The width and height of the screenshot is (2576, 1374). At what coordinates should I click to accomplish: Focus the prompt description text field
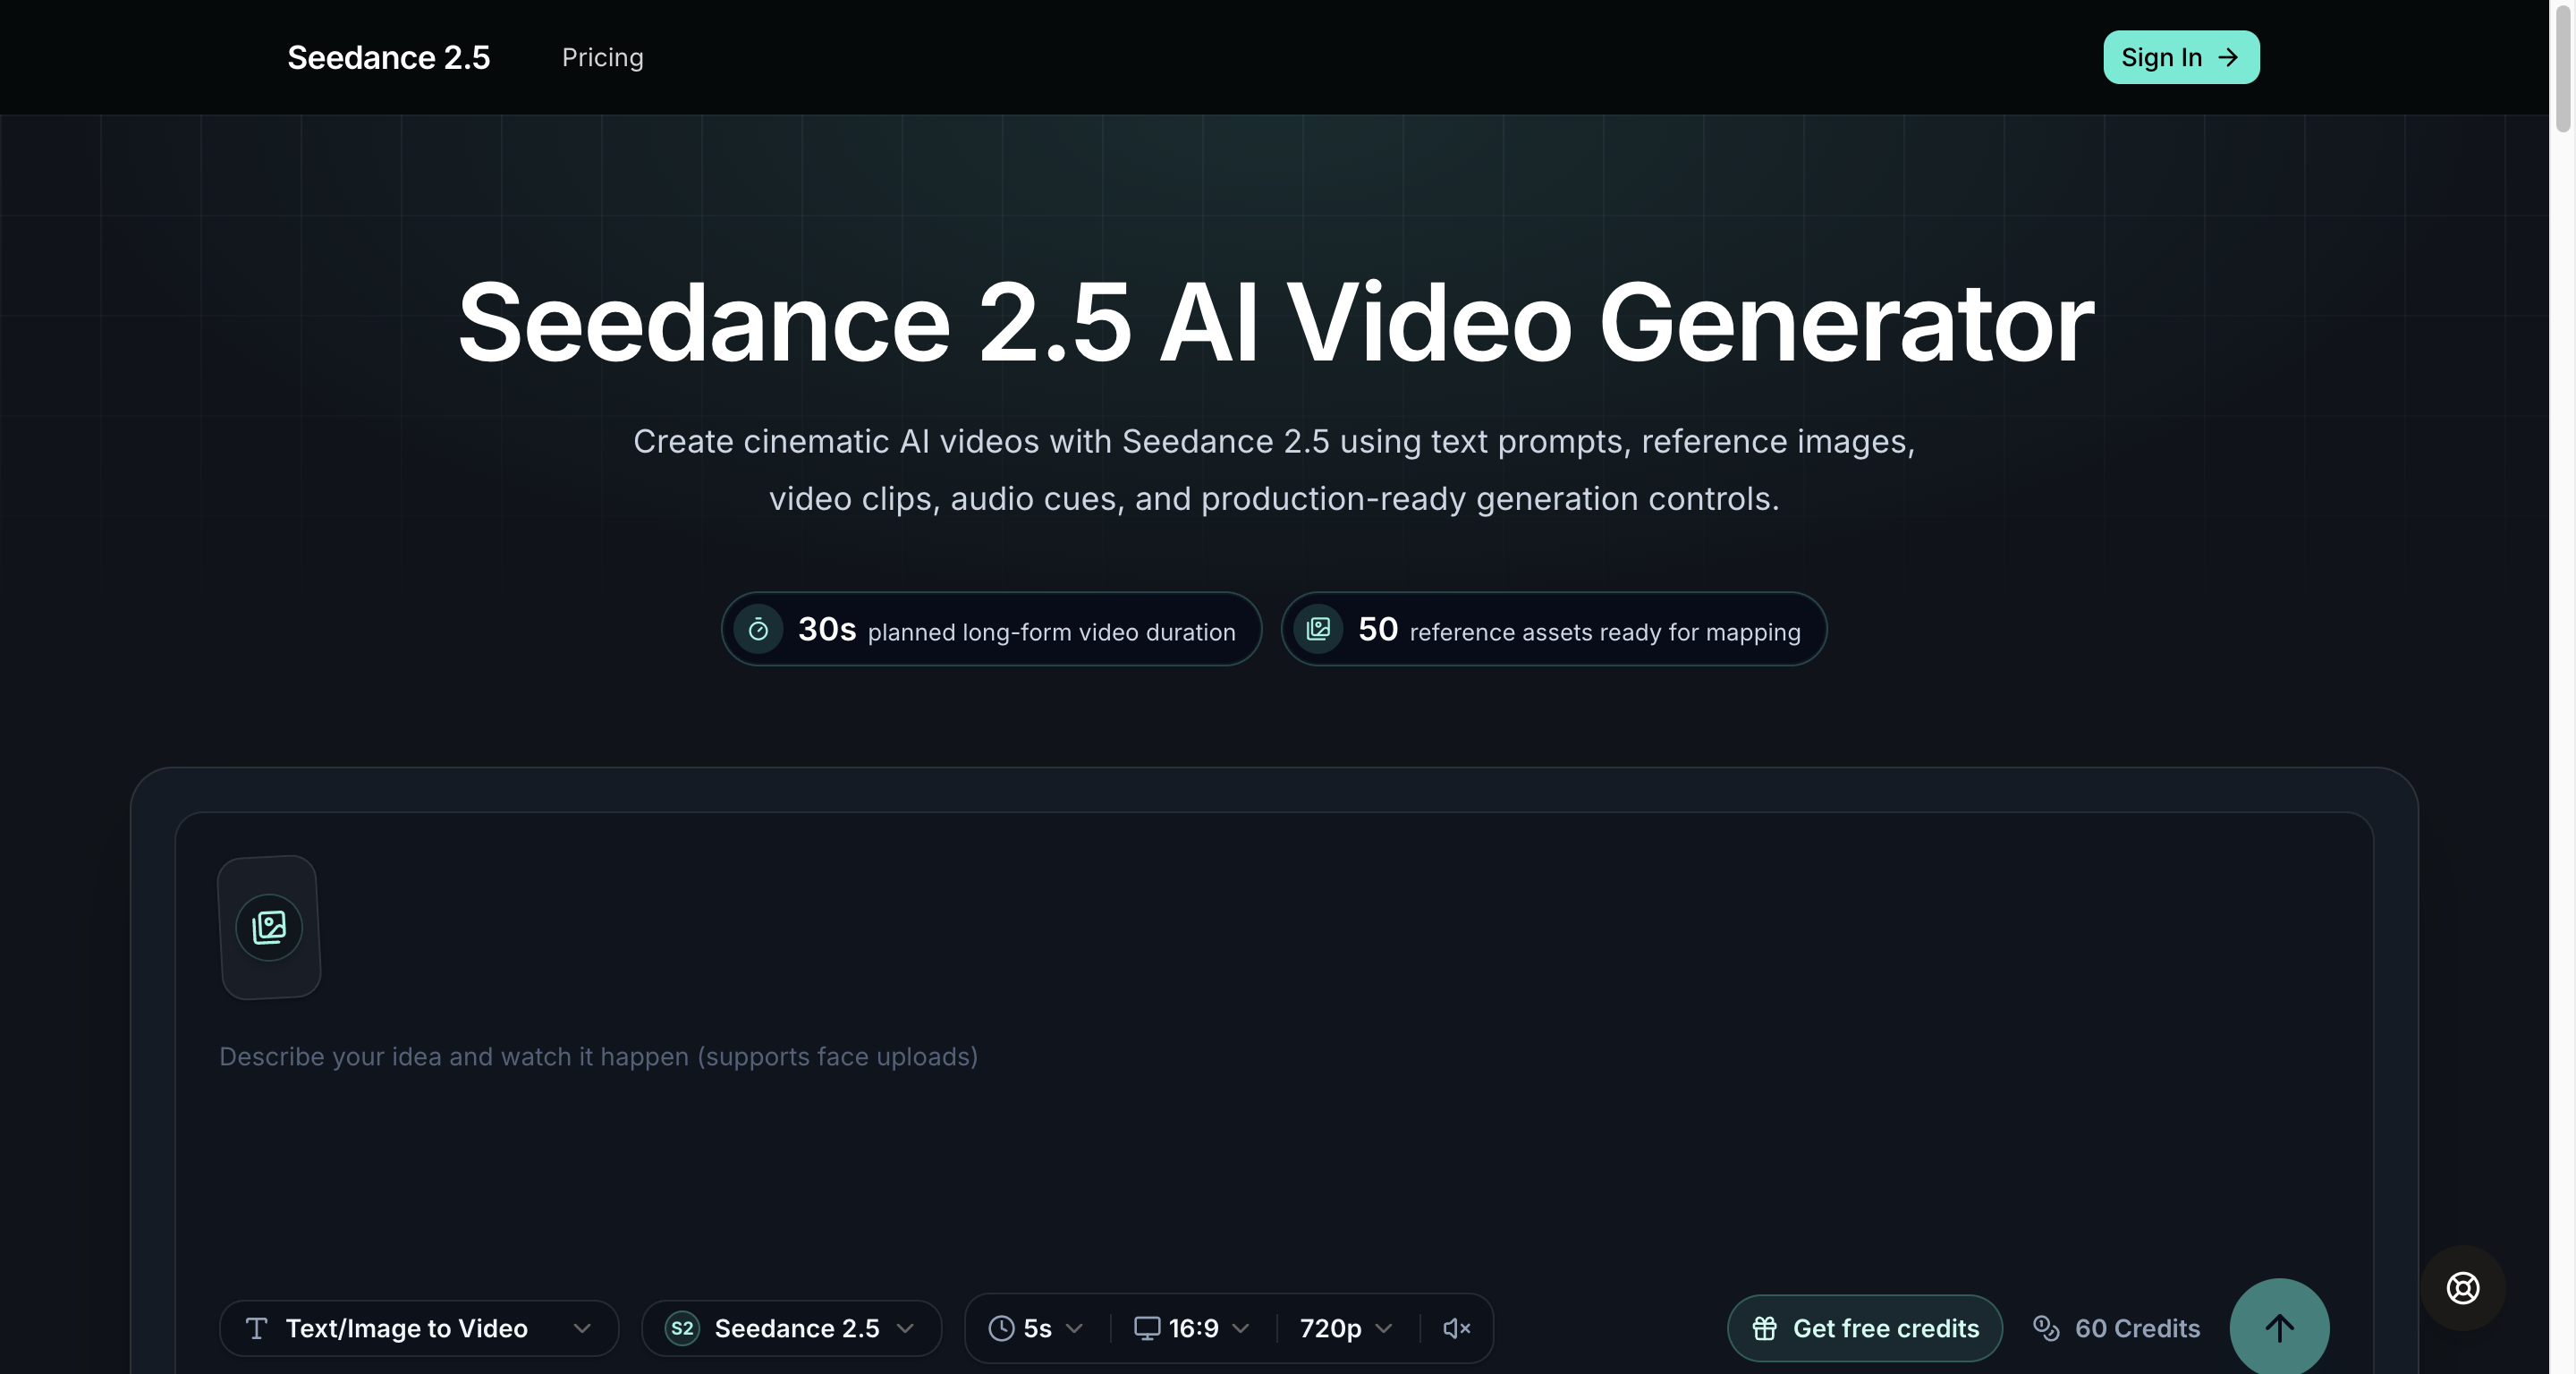1274,1056
